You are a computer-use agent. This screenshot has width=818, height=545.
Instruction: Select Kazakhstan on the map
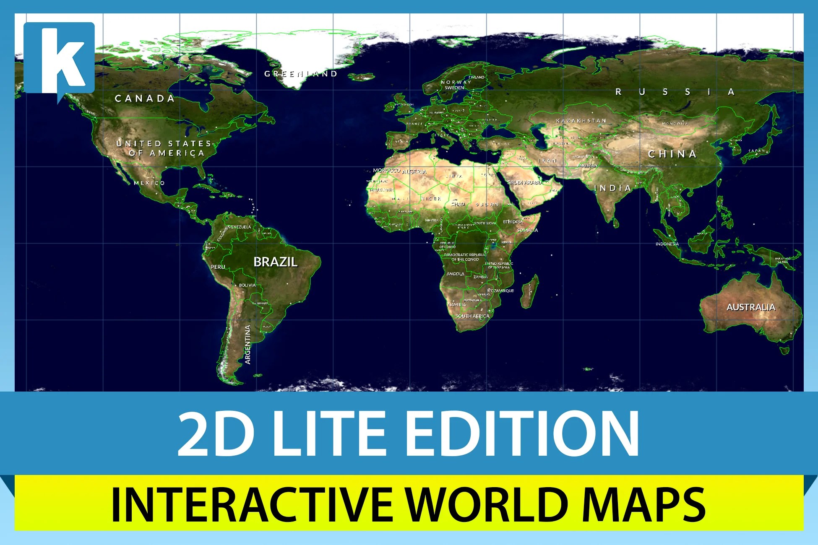581,121
